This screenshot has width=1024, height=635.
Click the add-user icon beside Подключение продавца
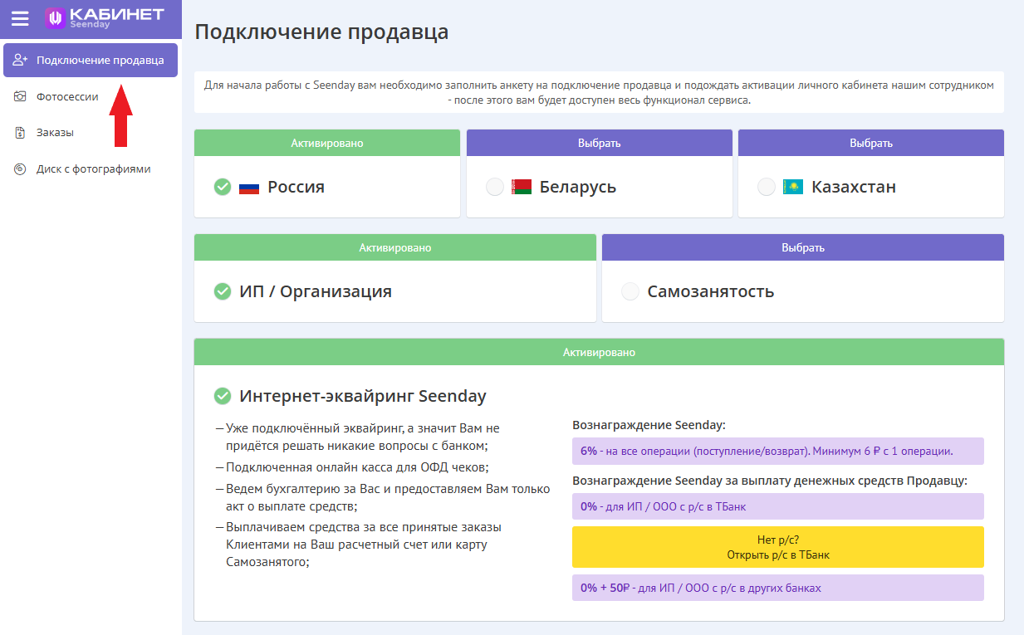pyautogui.click(x=21, y=60)
